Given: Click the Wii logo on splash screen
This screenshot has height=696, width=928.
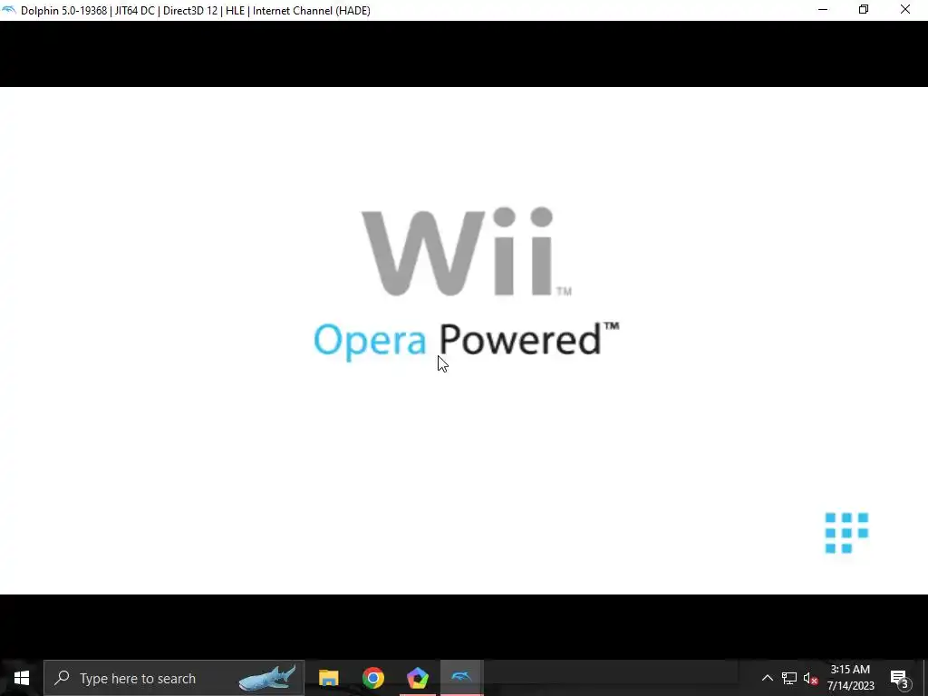Looking at the screenshot, I should [467, 252].
